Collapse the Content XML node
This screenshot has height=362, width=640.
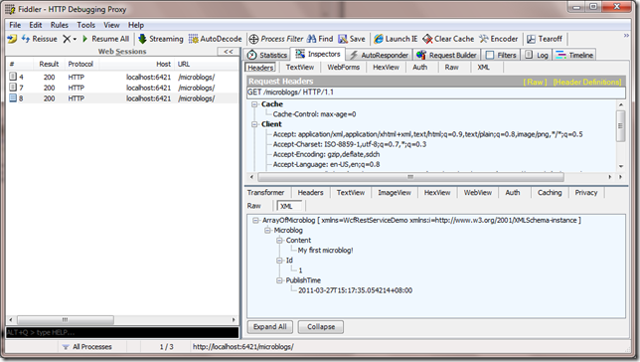click(279, 241)
